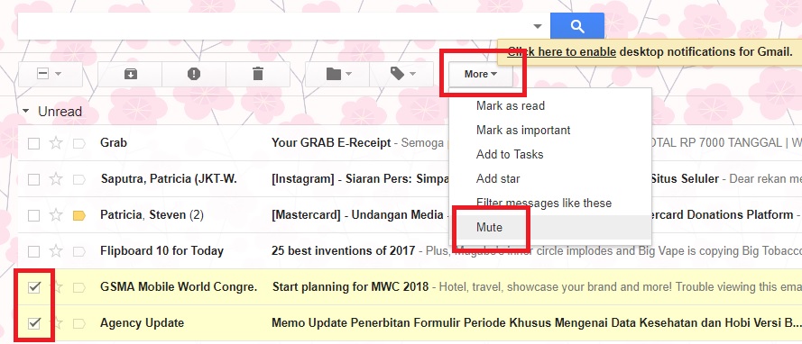Toggle importance marker on Grab email
Screen dimensions: 802x344
[78, 143]
